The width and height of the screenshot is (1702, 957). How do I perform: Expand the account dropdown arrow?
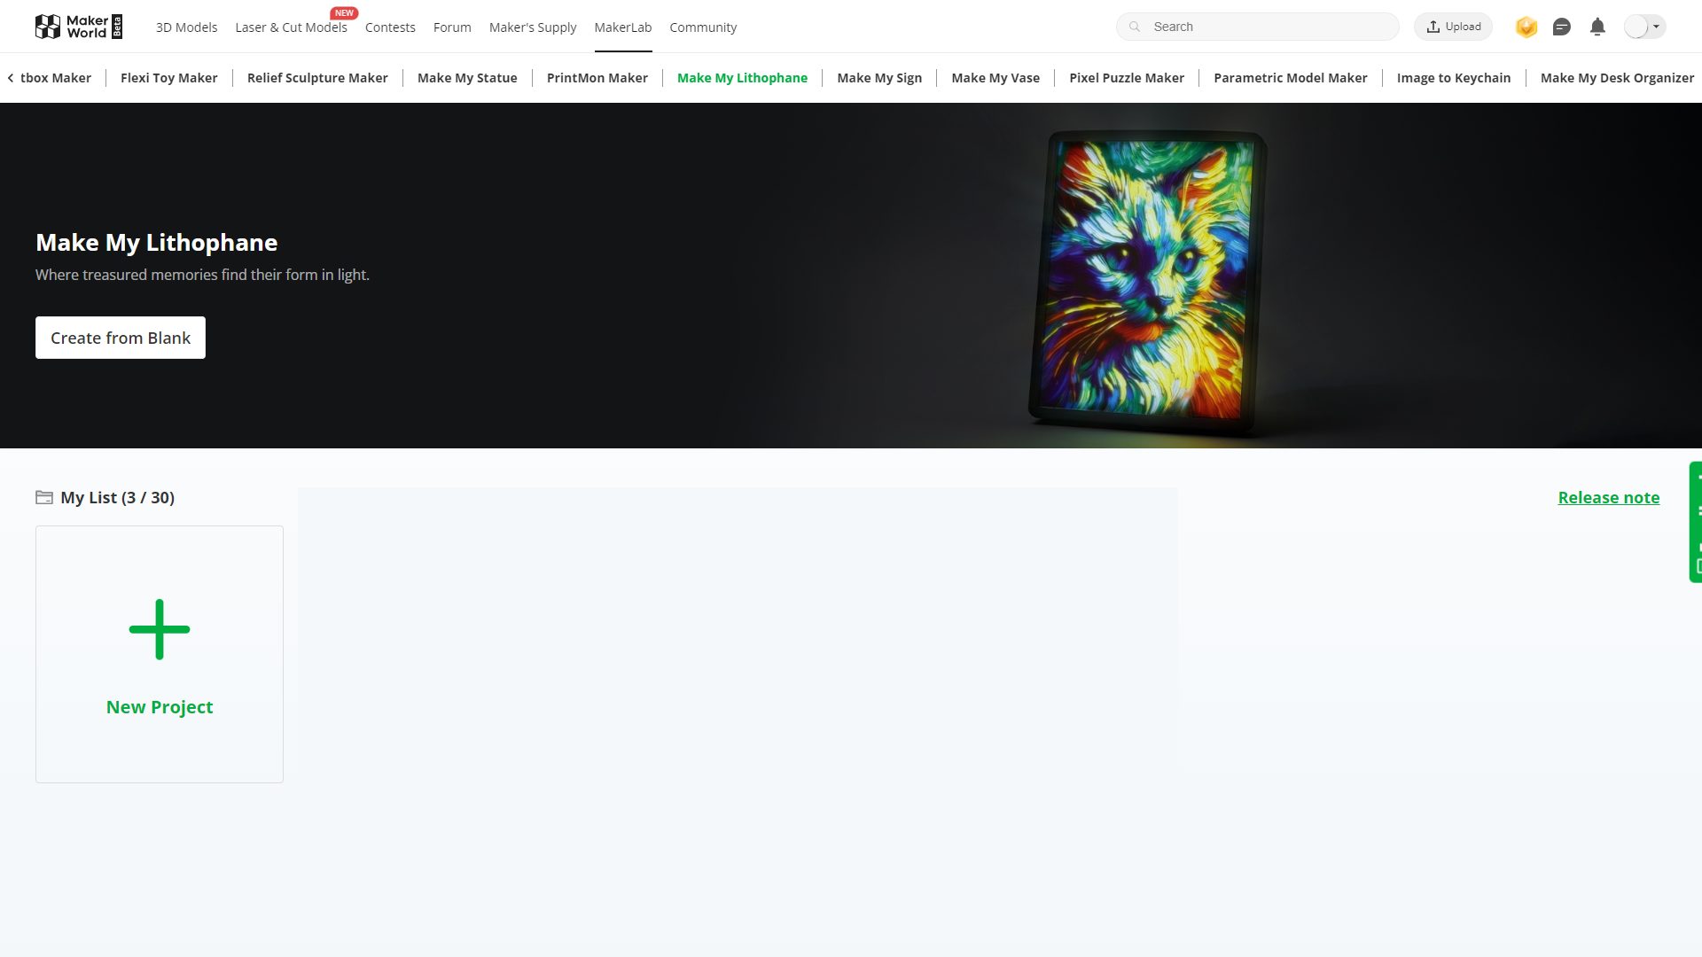(x=1656, y=27)
